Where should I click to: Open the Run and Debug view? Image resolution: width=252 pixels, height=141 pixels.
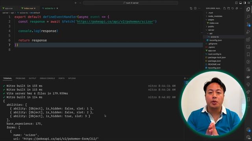[x=248, y=32]
